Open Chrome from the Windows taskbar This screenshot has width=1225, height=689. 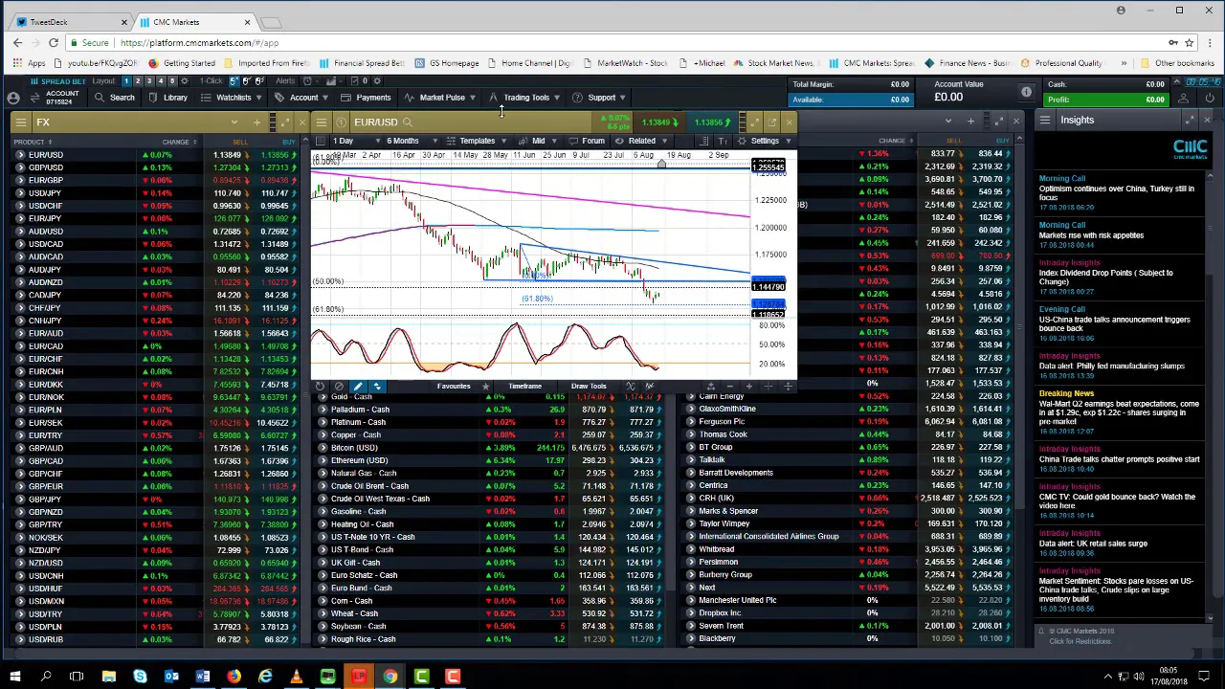(x=390, y=677)
